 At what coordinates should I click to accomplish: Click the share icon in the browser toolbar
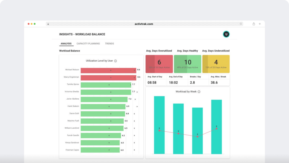pyautogui.click(x=254, y=24)
